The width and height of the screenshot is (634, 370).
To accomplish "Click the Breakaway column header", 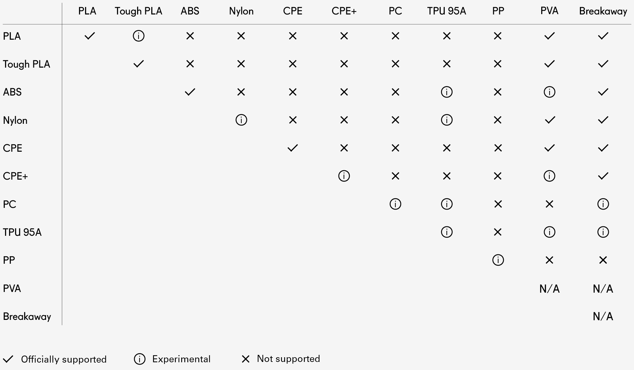I will pos(603,11).
